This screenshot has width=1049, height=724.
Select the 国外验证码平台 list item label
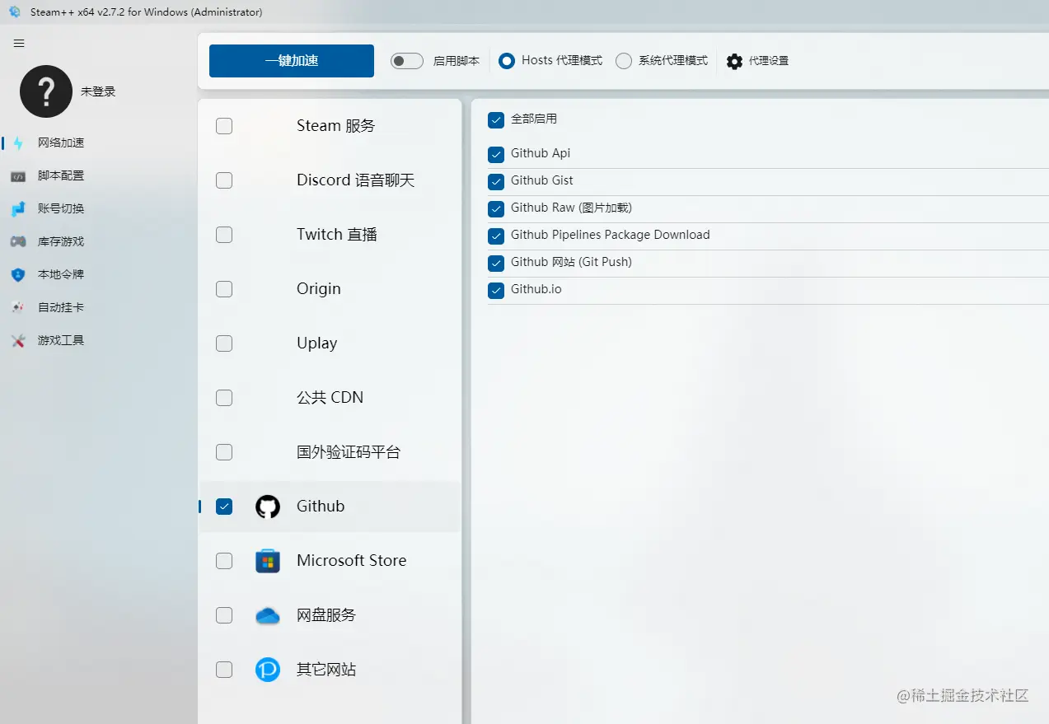click(349, 452)
